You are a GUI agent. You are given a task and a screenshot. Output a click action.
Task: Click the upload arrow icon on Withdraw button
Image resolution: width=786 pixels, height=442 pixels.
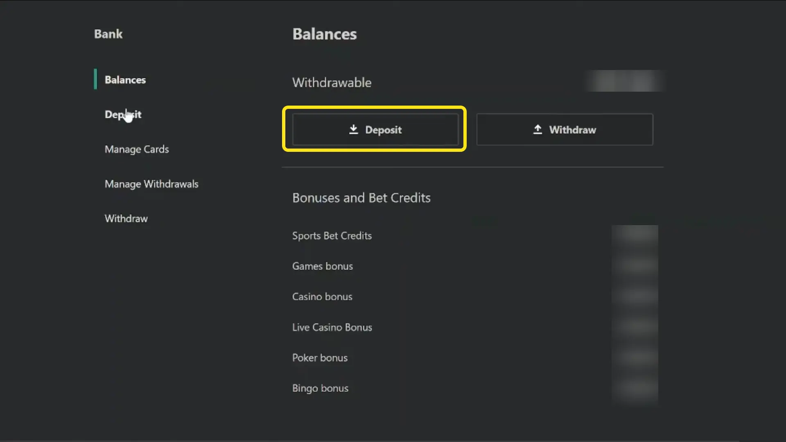(x=538, y=130)
